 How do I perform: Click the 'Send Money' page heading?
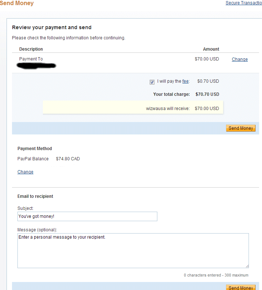tap(17, 3)
